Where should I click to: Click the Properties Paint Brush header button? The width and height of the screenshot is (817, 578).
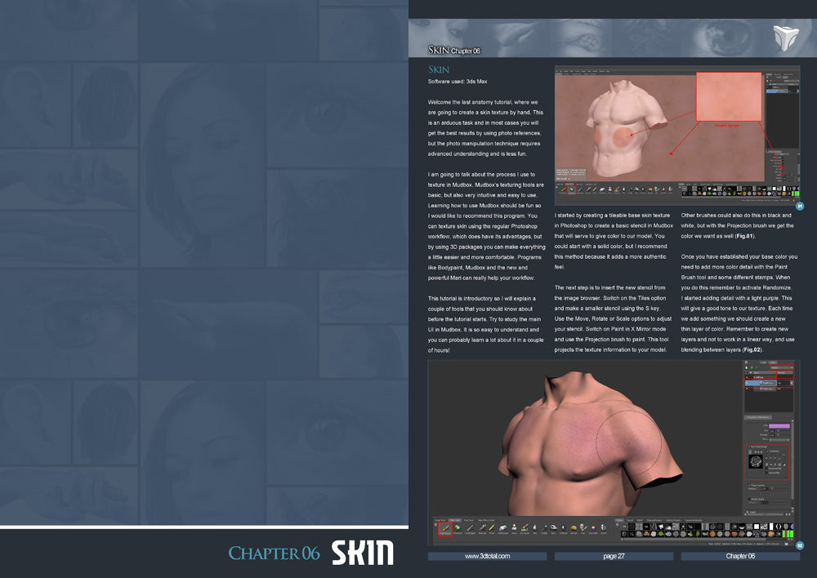(758, 416)
